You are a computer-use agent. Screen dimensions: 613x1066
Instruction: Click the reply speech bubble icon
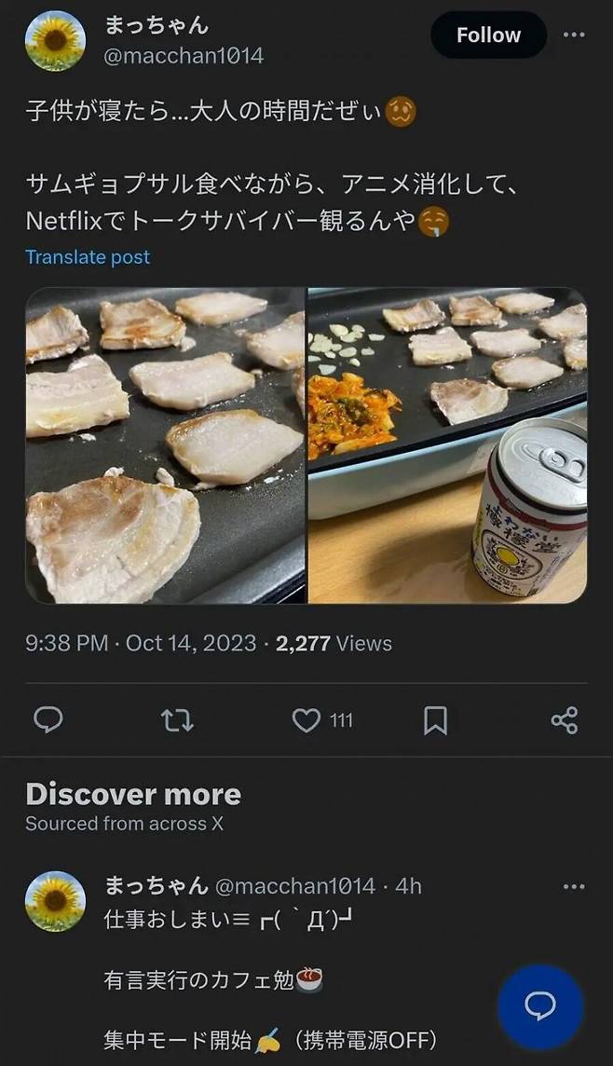coord(48,719)
